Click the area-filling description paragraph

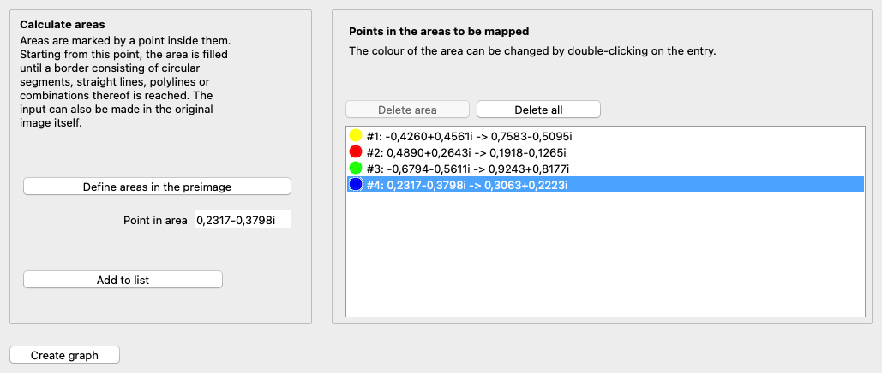[125, 81]
